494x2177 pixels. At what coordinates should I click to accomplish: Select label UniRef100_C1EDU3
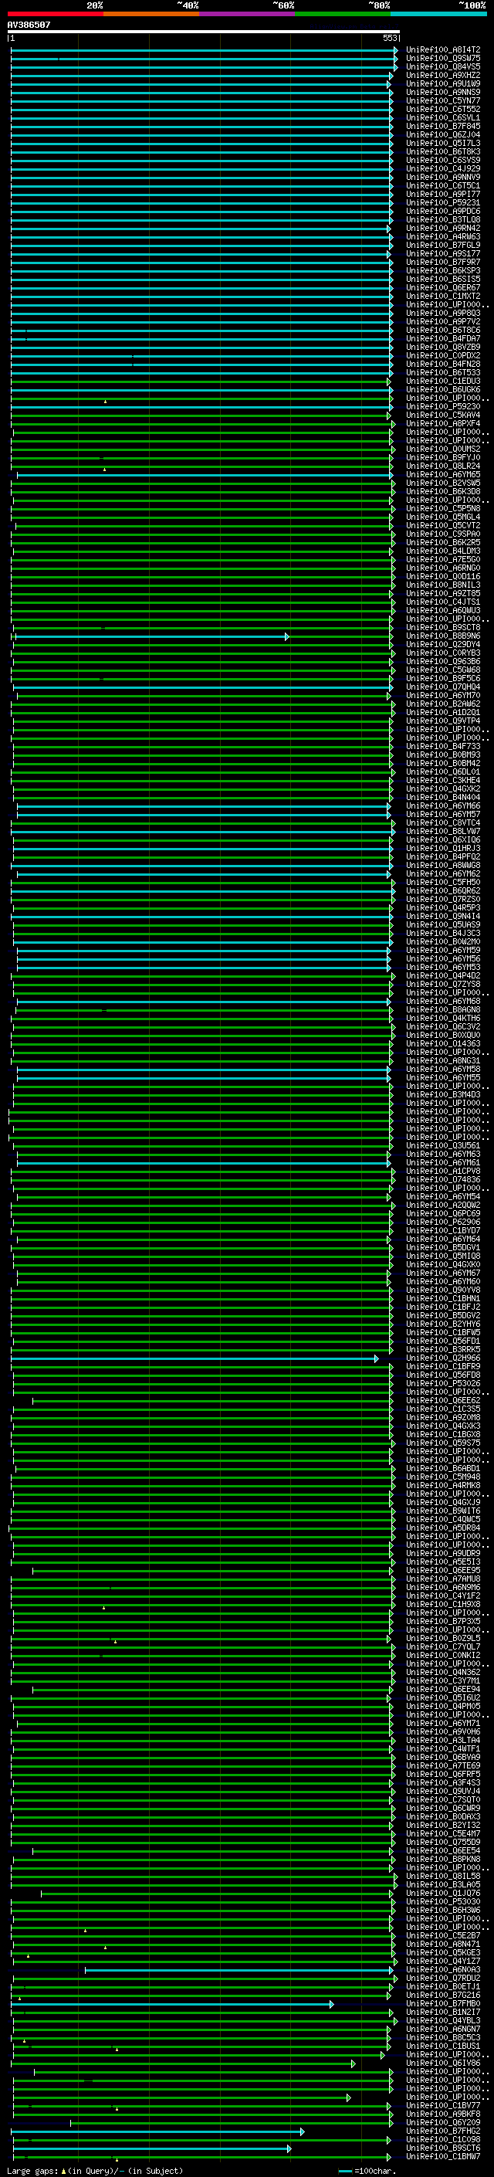(x=442, y=381)
